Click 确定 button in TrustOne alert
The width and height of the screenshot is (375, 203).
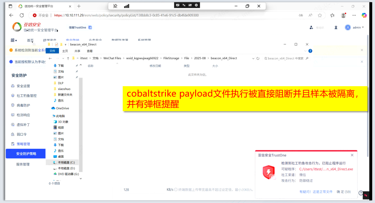coord(343,192)
